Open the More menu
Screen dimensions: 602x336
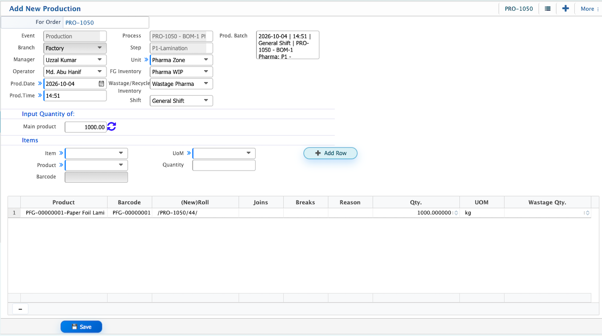point(590,9)
